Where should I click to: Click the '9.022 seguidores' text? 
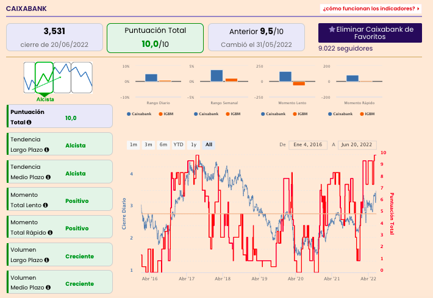pyautogui.click(x=345, y=48)
